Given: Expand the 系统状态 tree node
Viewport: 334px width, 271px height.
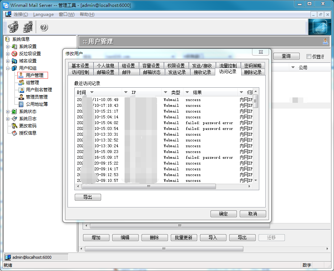Looking at the screenshot, I should (8, 112).
